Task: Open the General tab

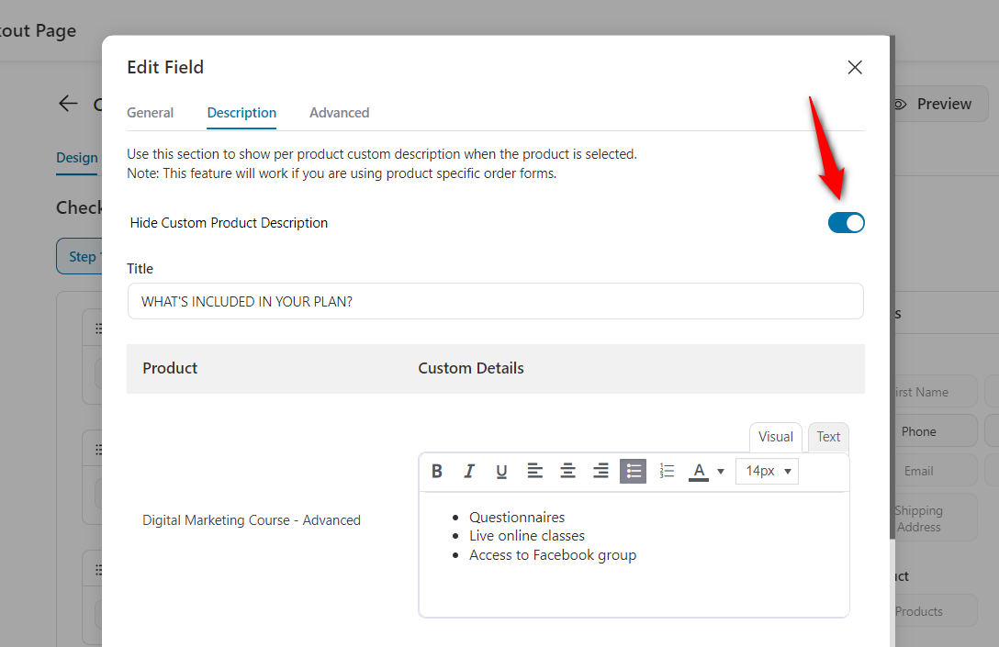Action: pos(150,112)
